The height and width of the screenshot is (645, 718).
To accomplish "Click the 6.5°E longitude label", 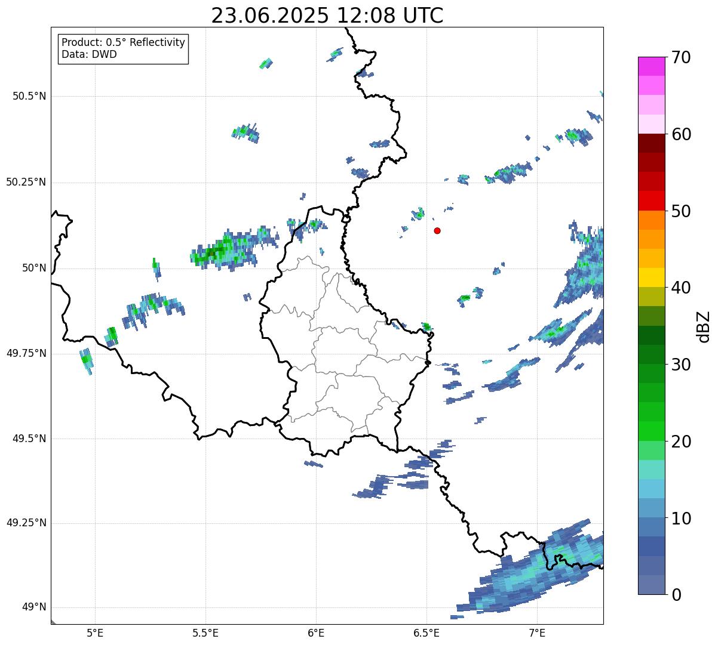I will click(426, 633).
